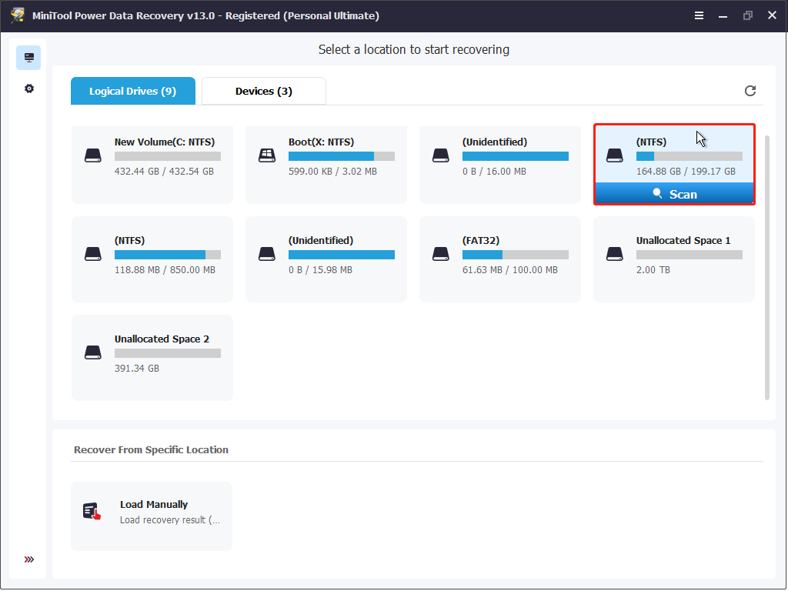The height and width of the screenshot is (591, 788).
Task: Select the Load Manually option label
Action: tap(154, 505)
